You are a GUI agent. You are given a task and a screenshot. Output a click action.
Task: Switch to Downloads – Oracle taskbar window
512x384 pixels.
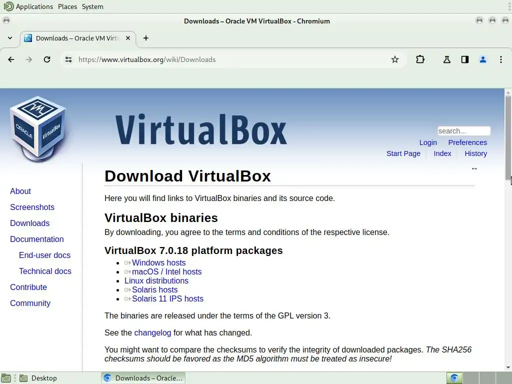coord(143,378)
